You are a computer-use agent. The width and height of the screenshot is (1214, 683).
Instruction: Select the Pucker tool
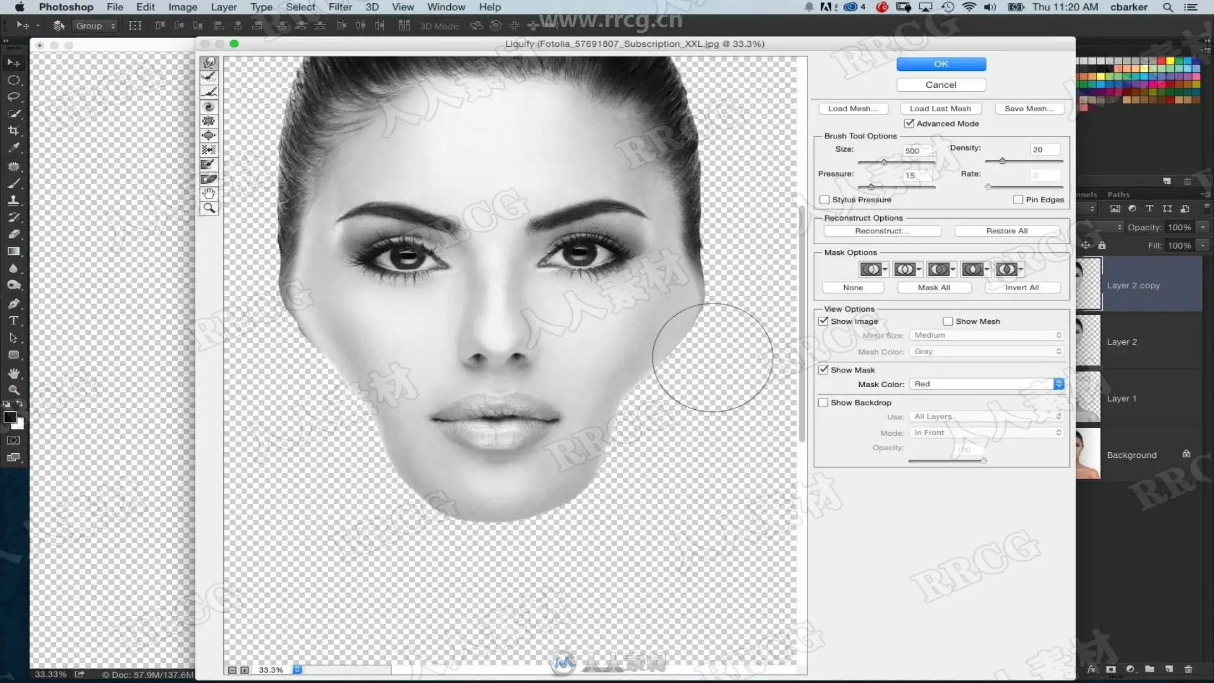point(209,121)
